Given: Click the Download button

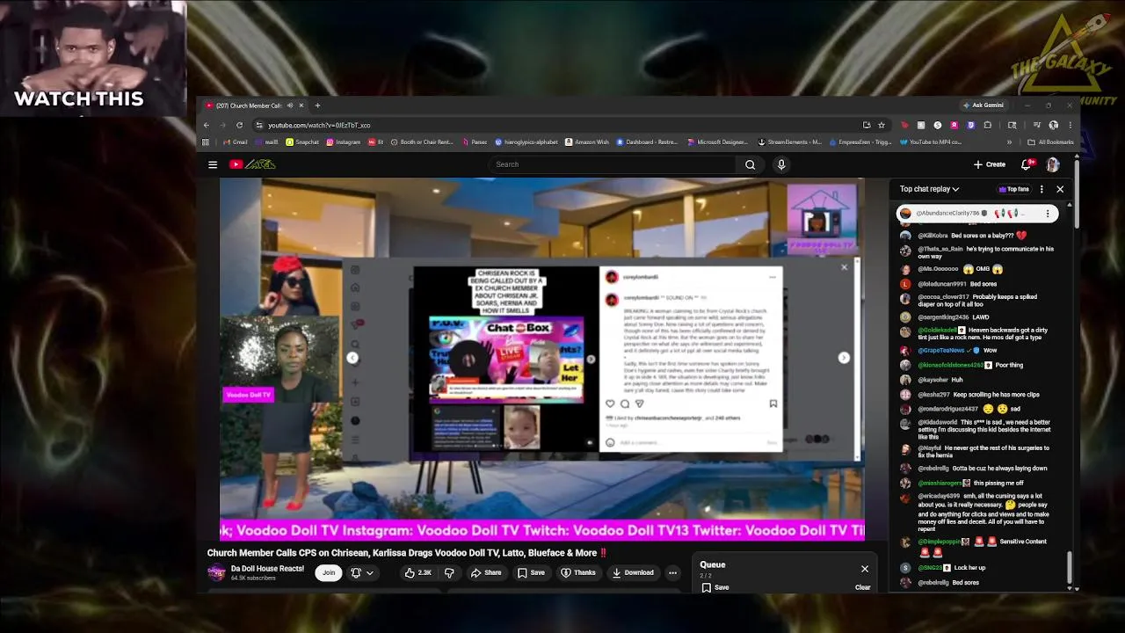Looking at the screenshot, I should pyautogui.click(x=633, y=573).
